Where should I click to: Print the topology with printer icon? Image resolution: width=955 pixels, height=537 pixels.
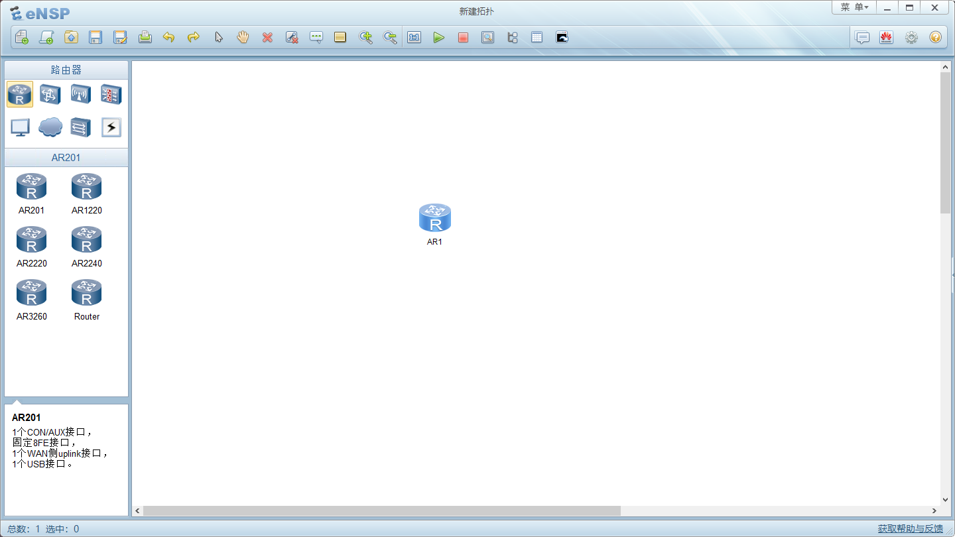145,38
